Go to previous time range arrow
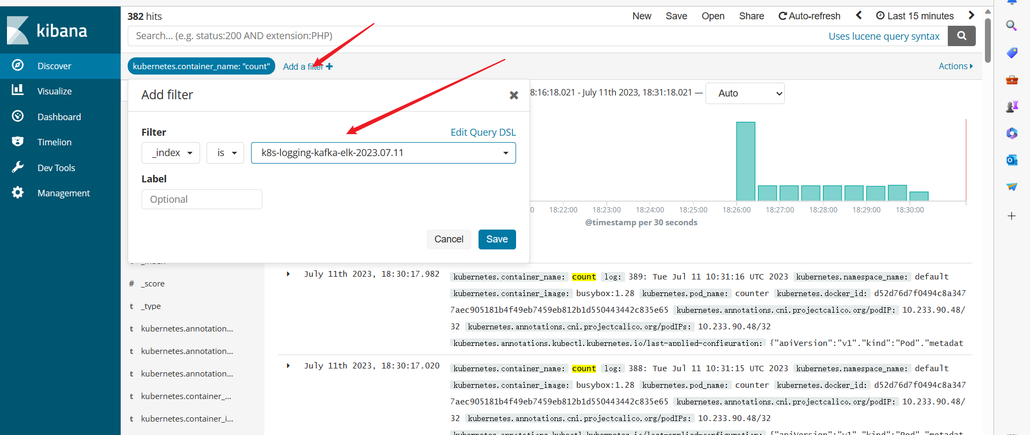The height and width of the screenshot is (435, 1030). (x=859, y=16)
